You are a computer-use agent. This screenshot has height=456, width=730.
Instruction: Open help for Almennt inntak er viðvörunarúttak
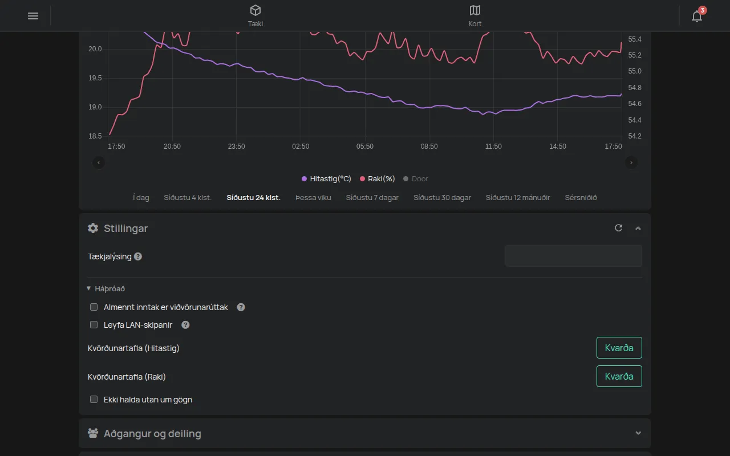(x=241, y=307)
